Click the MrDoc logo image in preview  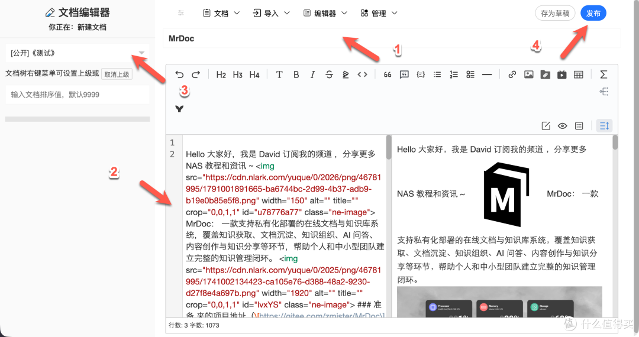[x=506, y=194]
